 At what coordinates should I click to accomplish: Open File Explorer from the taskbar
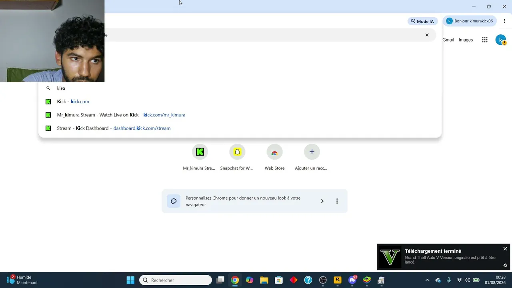(264, 280)
